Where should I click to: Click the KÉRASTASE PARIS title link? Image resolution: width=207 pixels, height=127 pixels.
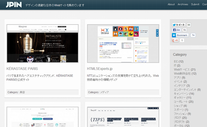point(22,69)
